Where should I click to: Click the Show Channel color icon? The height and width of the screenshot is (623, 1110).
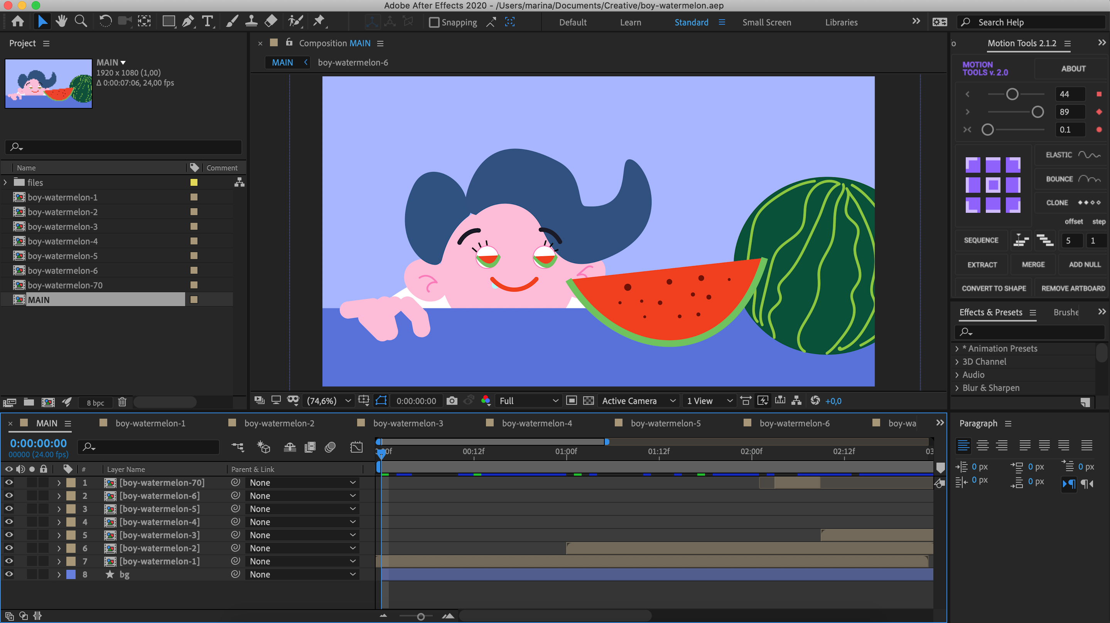(486, 401)
